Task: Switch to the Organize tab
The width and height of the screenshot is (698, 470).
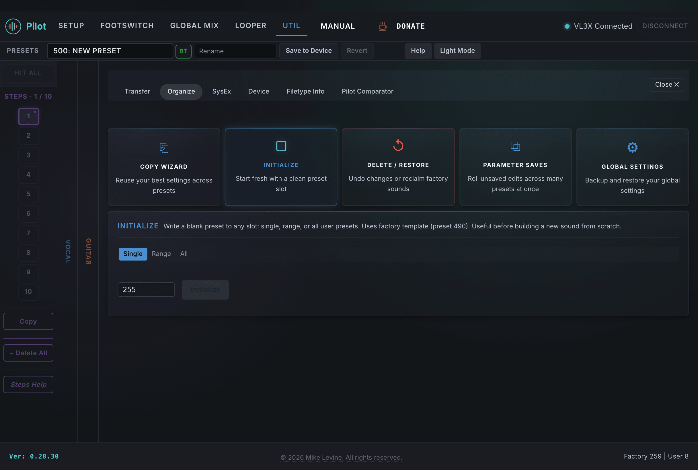Action: [181, 92]
